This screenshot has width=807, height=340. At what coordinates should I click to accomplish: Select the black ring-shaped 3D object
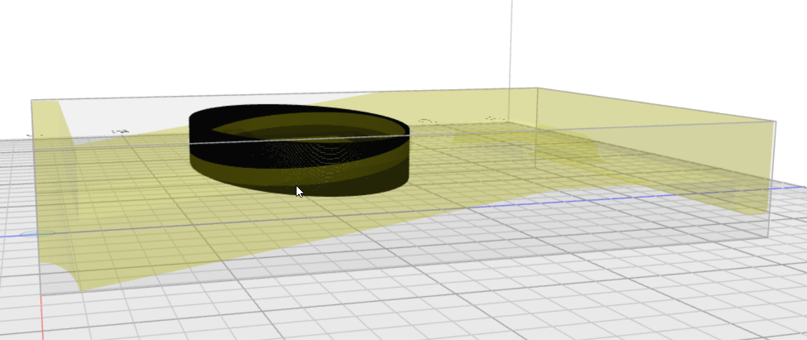[x=299, y=151]
